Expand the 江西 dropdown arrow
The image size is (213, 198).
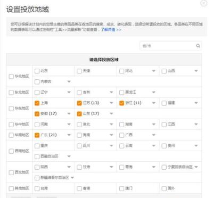196,125
